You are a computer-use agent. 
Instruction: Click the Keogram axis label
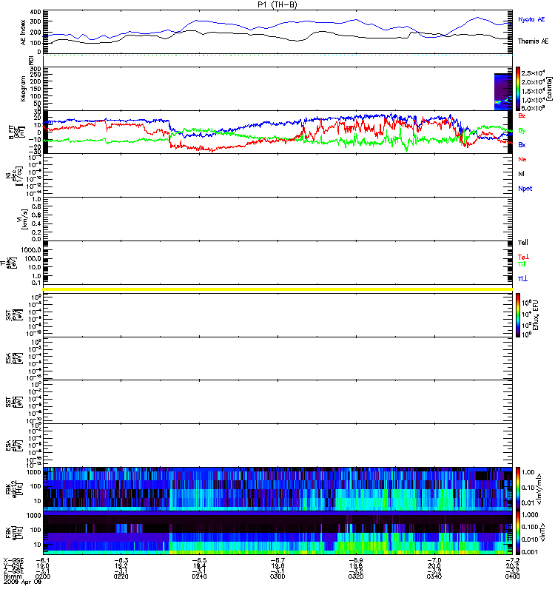pyautogui.click(x=24, y=89)
